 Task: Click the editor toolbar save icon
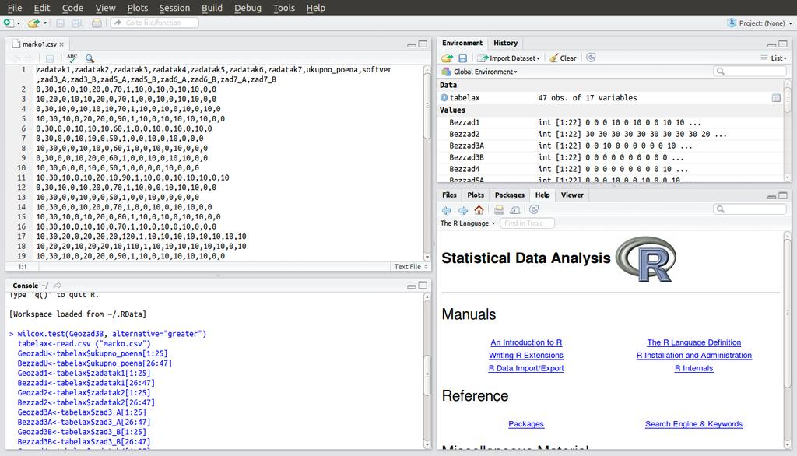point(50,58)
